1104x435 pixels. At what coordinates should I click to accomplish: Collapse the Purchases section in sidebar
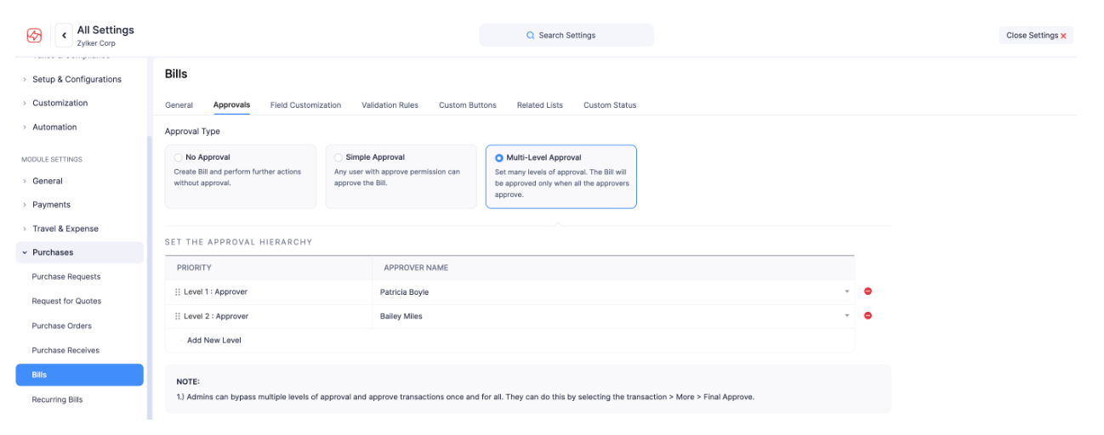click(x=53, y=252)
